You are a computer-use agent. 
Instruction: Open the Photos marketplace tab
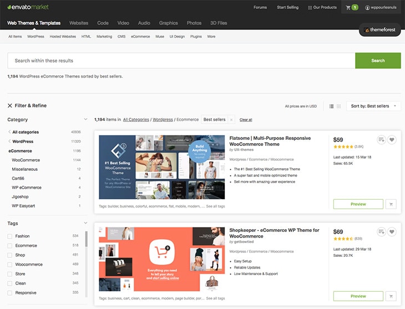click(x=194, y=23)
